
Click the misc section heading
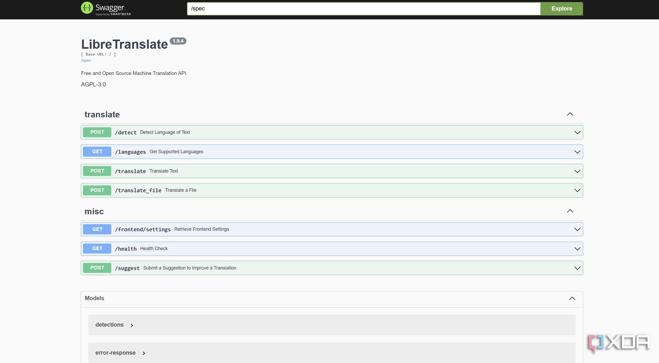pos(94,211)
